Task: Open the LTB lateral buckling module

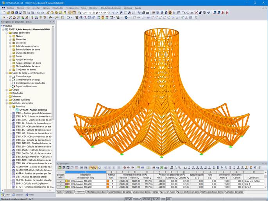Action: [x=31, y=177]
